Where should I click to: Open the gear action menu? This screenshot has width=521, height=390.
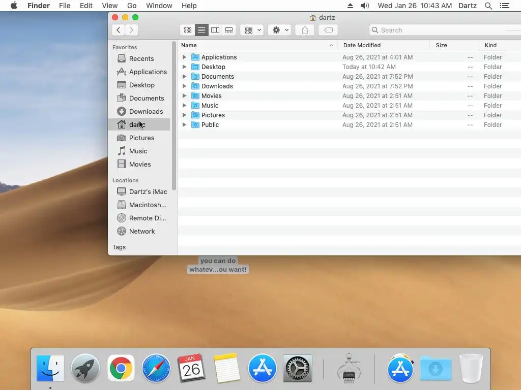point(279,30)
